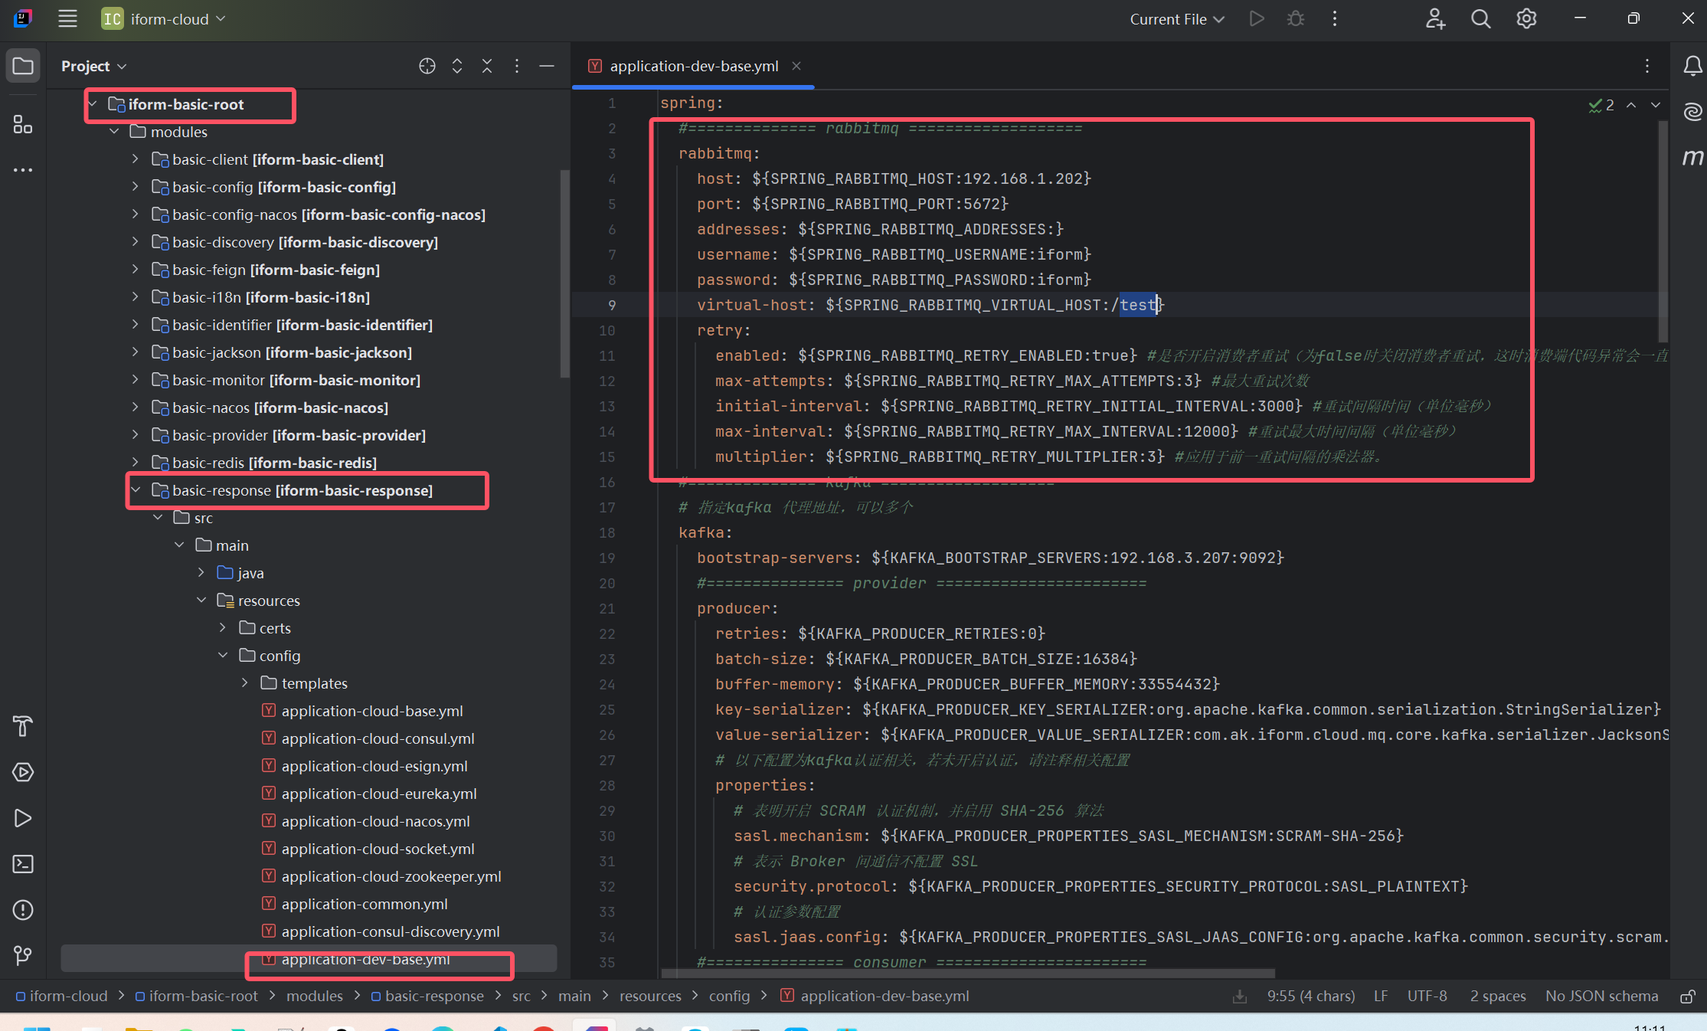1707x1031 pixels.
Task: Open the Structure tool window
Action: click(23, 124)
